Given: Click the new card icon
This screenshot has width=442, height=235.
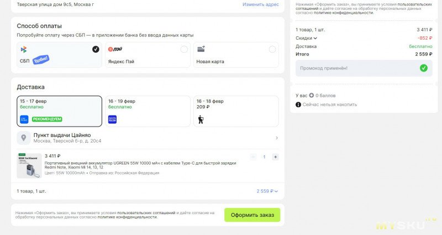Looking at the screenshot, I should point(201,49).
